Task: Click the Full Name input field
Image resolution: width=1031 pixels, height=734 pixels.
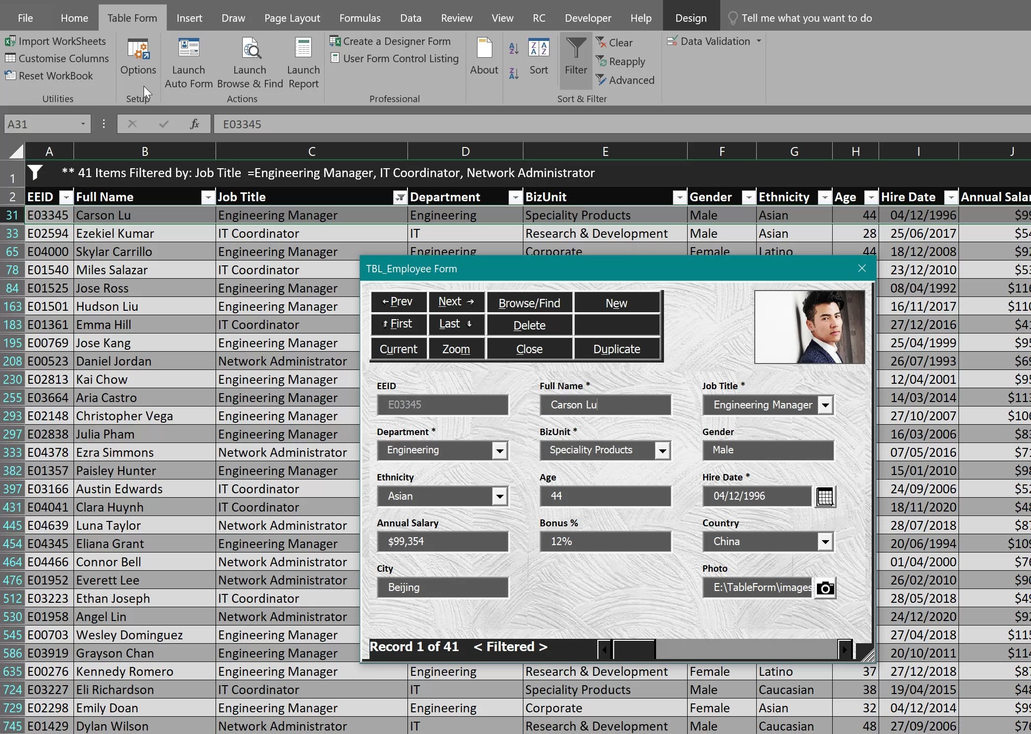Action: tap(605, 405)
